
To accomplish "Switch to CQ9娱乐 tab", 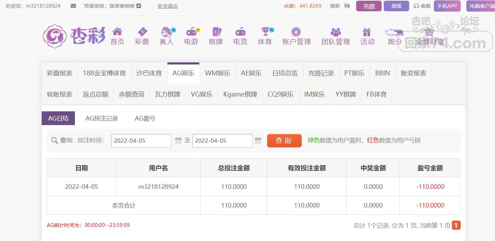I will point(281,94).
